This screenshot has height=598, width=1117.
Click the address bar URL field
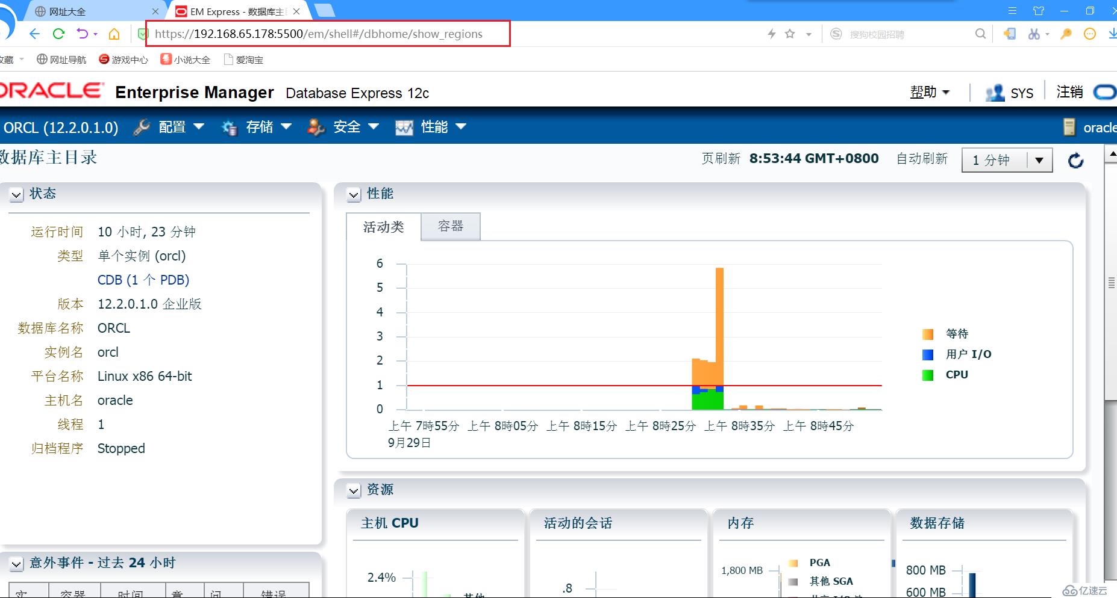pyautogui.click(x=328, y=34)
